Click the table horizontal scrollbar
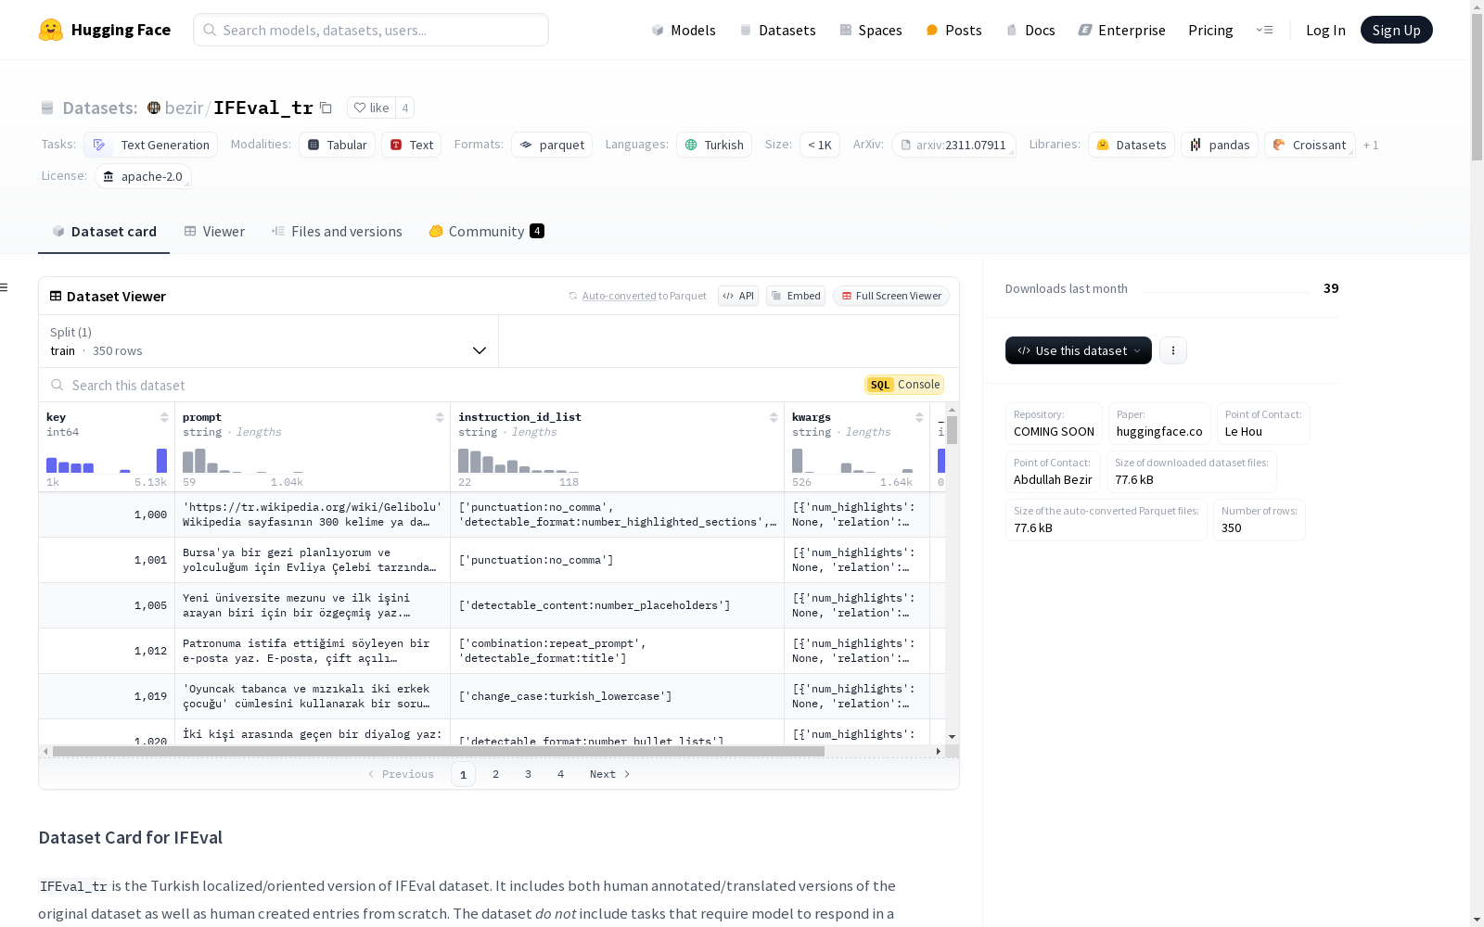 (438, 751)
